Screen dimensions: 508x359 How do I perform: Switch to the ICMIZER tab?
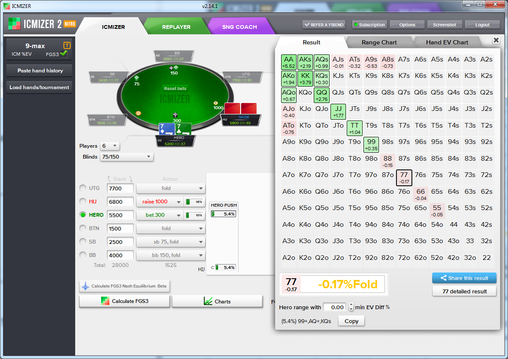[114, 27]
